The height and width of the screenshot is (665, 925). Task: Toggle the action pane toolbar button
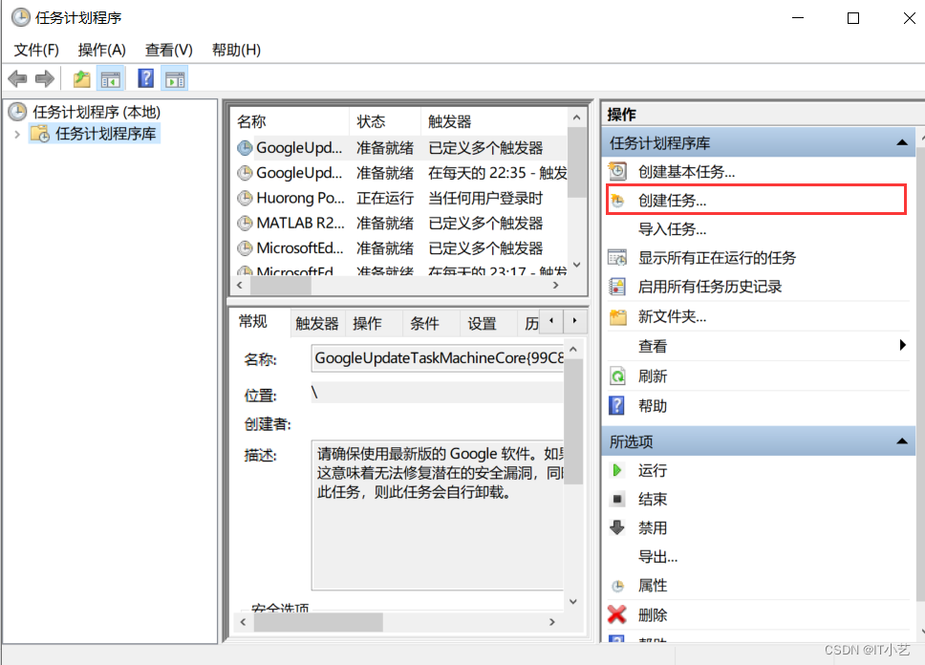click(x=174, y=77)
